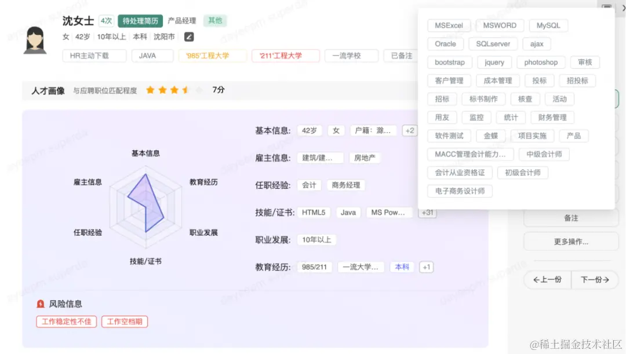Open the clipboard icon at the top right

click(606, 7)
